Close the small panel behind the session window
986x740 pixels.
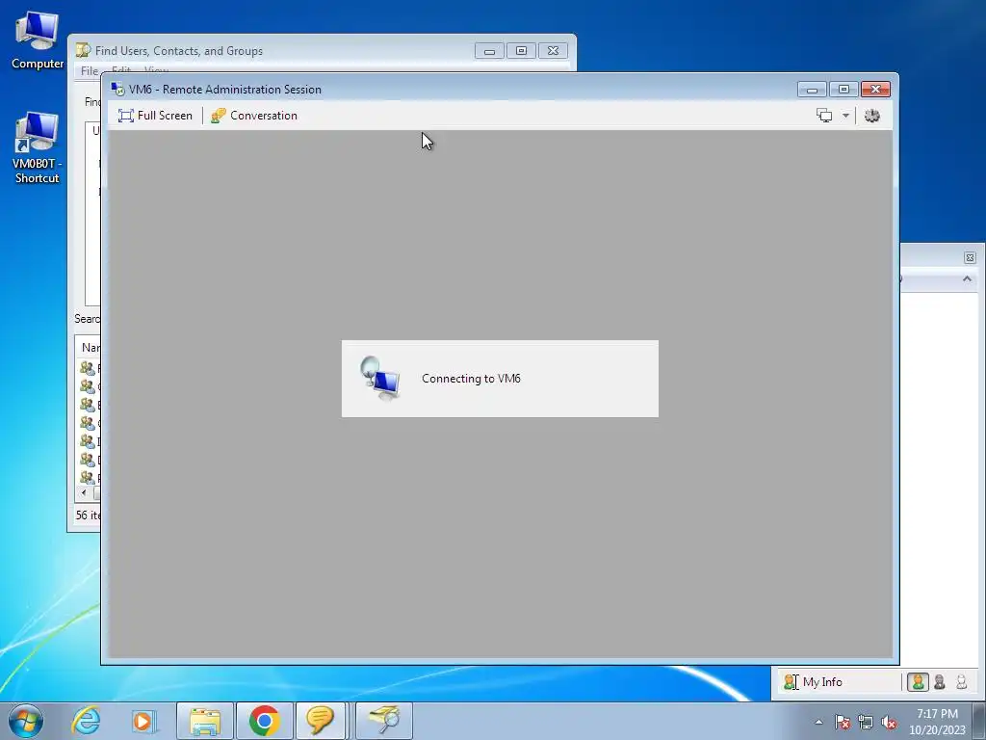click(970, 257)
